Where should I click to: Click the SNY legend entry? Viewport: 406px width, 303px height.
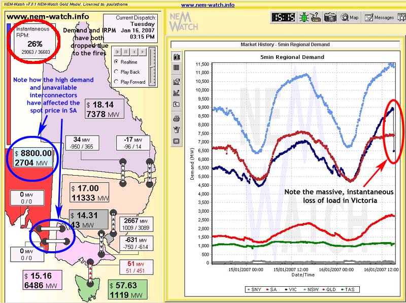(254, 289)
